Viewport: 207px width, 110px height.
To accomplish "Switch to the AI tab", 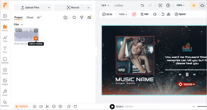I will pos(39,17).
